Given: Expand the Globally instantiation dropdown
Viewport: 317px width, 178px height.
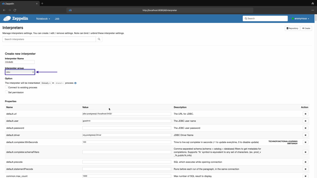Looking at the screenshot, I should 46,83.
